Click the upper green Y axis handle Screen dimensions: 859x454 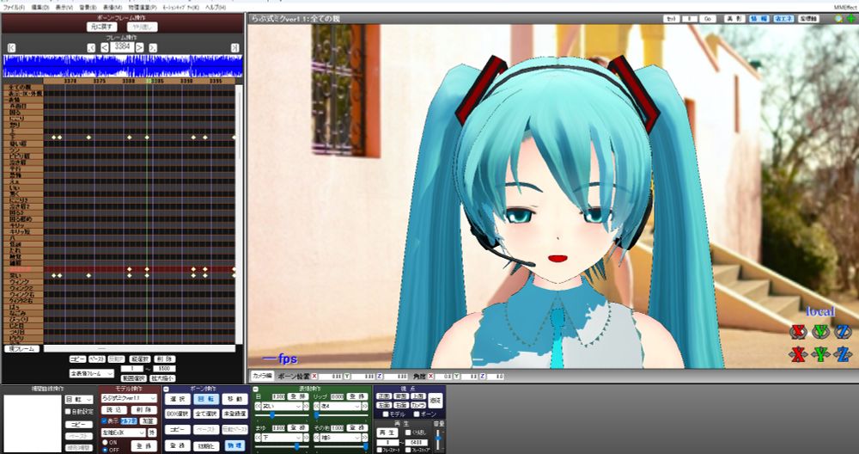coord(820,332)
